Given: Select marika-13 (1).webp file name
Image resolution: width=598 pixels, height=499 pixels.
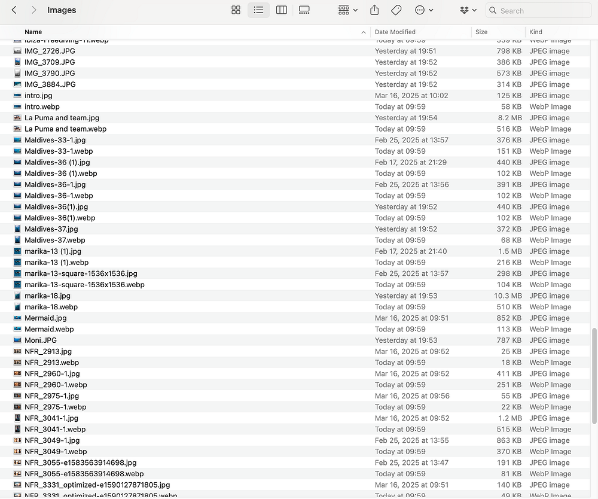Looking at the screenshot, I should [56, 263].
